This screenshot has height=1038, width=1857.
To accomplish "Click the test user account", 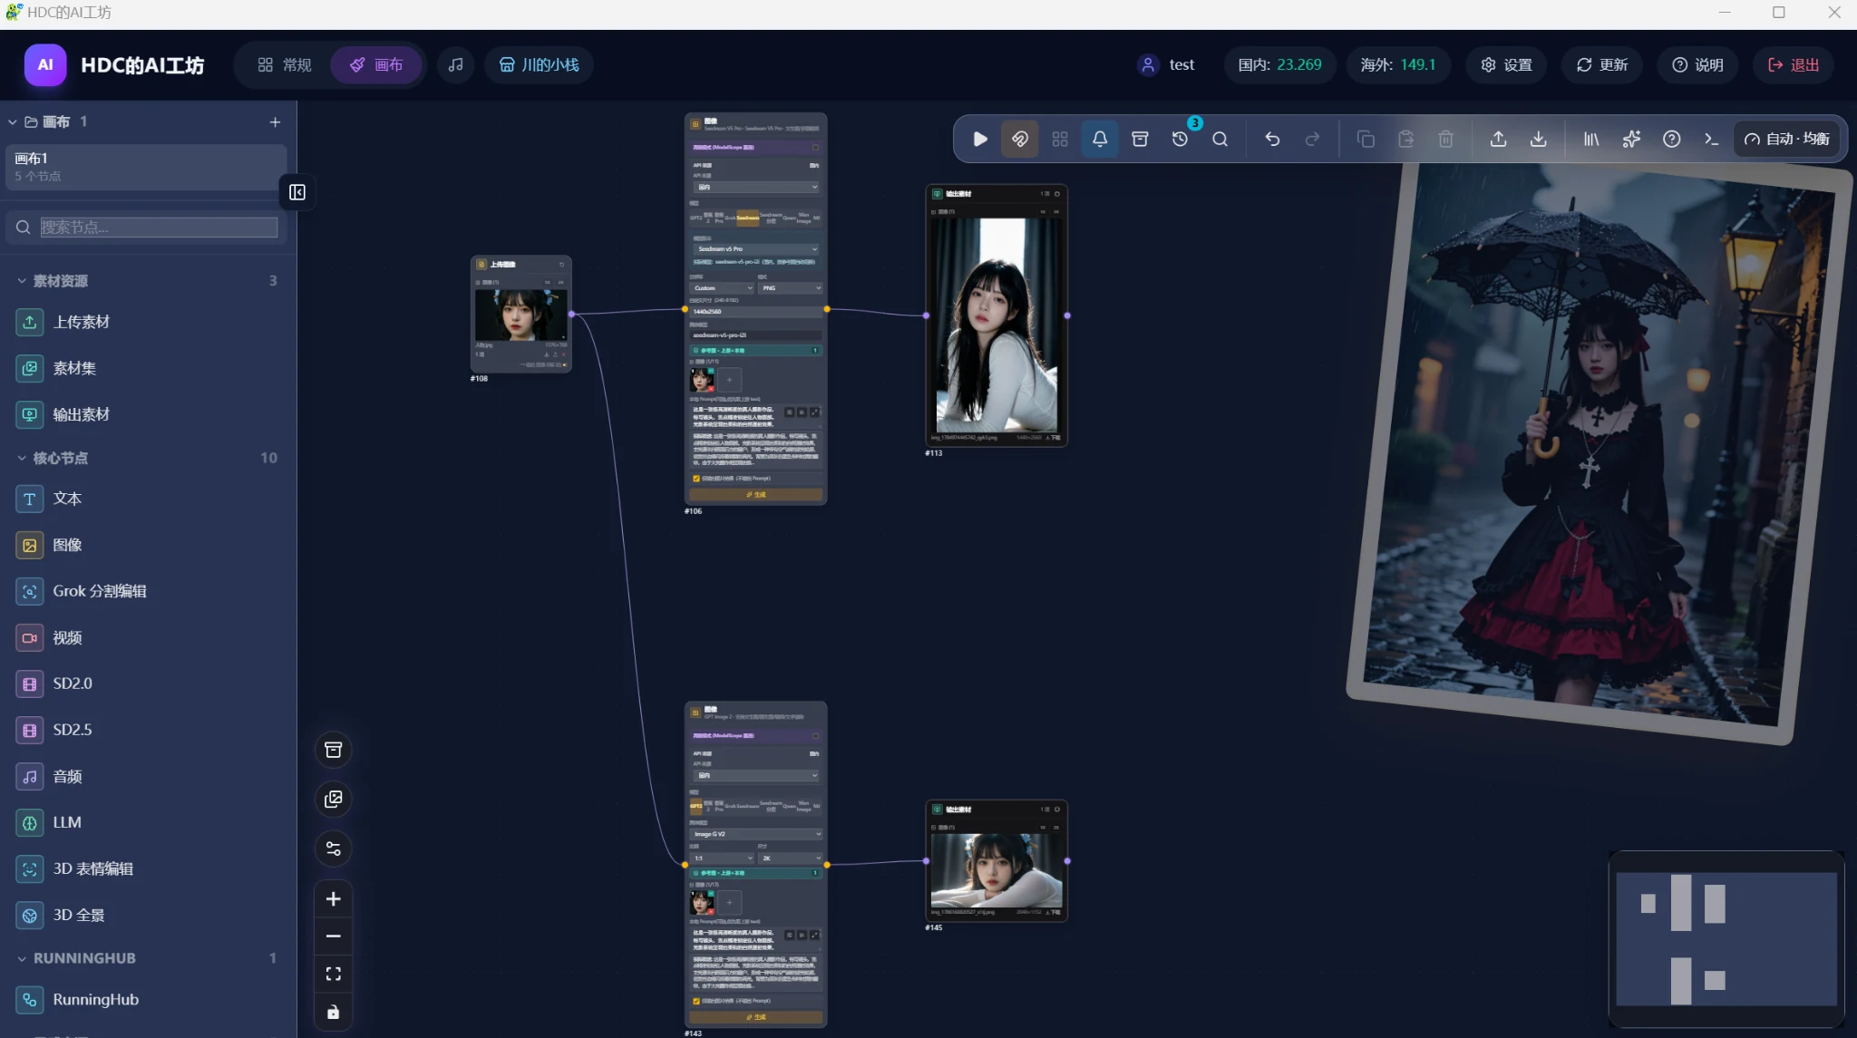I will click(1166, 65).
